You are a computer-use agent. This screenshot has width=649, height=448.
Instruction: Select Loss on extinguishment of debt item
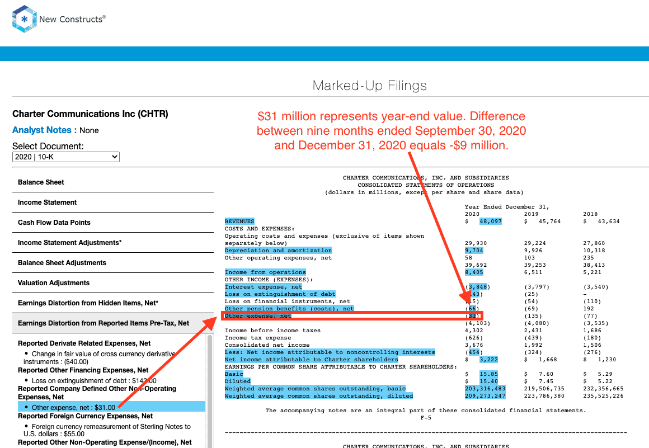[94, 380]
